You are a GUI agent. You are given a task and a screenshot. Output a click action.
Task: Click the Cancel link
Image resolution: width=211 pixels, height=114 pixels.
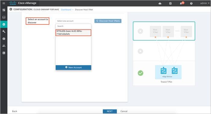[124, 111]
